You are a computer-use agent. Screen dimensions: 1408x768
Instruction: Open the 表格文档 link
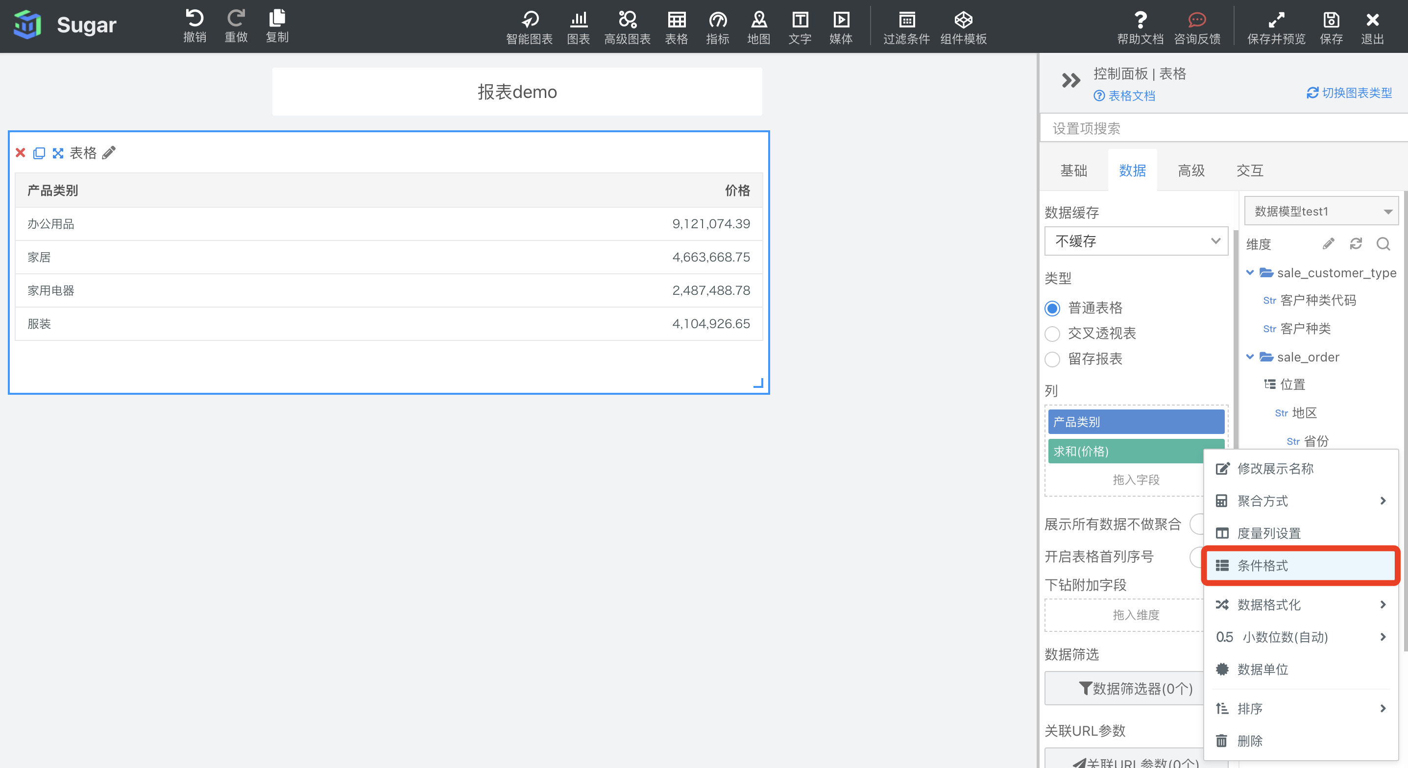click(1124, 96)
